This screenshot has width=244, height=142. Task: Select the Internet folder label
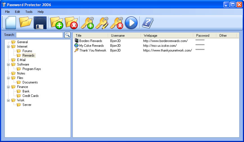[x=22, y=46]
